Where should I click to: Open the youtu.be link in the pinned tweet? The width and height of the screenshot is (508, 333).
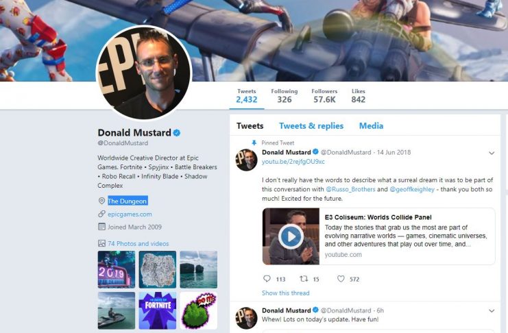pyautogui.click(x=293, y=161)
